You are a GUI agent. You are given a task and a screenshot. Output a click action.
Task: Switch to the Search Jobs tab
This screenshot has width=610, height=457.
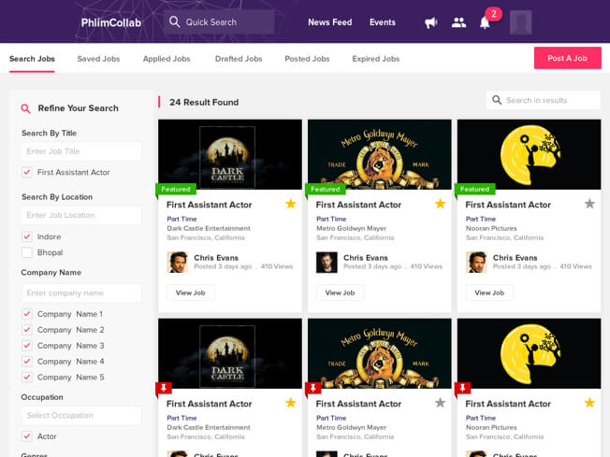pyautogui.click(x=32, y=59)
